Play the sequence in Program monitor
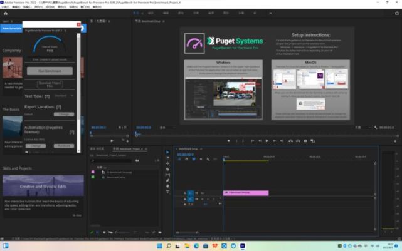402x251 pixels. pos(267,141)
